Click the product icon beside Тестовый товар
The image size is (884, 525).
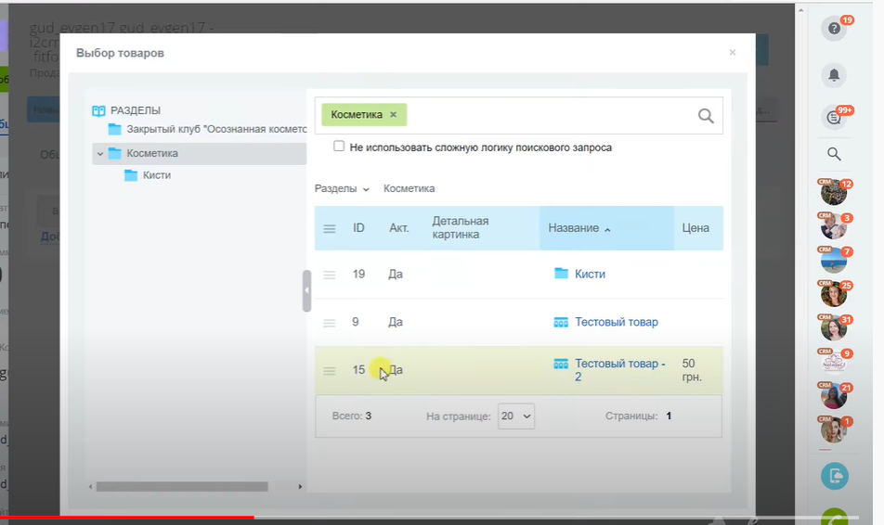coord(561,322)
